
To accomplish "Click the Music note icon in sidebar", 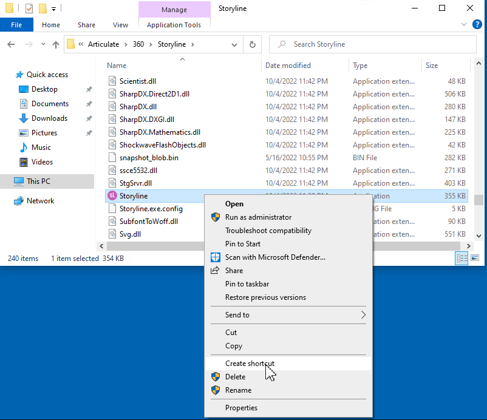I will (23, 147).
